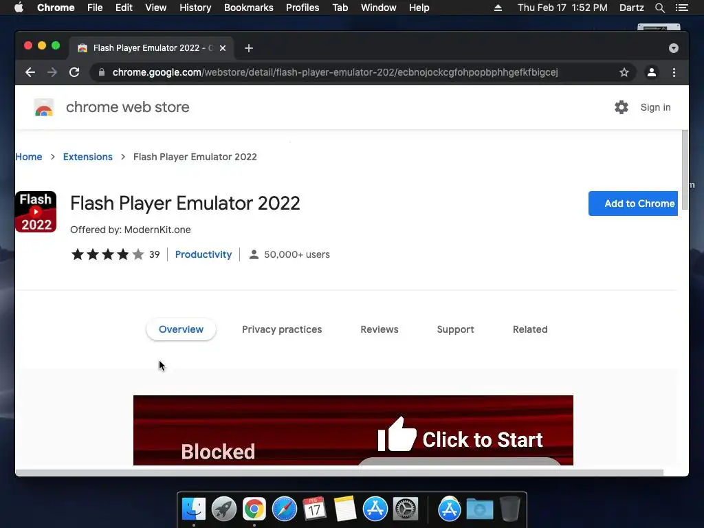Open Calendar from the Dock

tap(314, 509)
